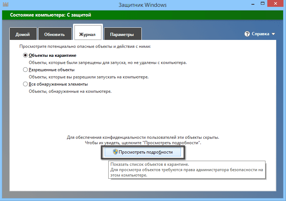Select 'Объекты на карантине' radio button
The width and height of the screenshot is (286, 201).
point(25,55)
